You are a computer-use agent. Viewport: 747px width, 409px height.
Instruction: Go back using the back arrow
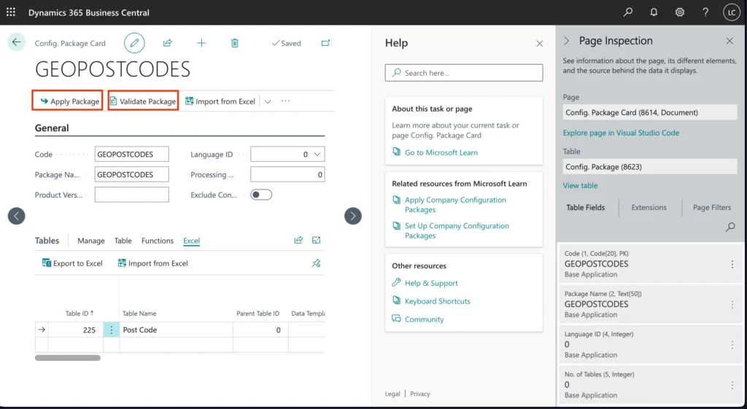coord(16,42)
